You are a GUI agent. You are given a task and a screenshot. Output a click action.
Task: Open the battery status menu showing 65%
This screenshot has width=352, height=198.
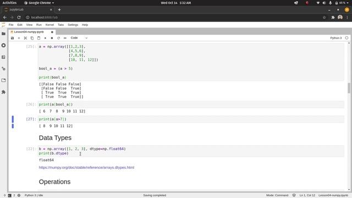(x=342, y=3)
